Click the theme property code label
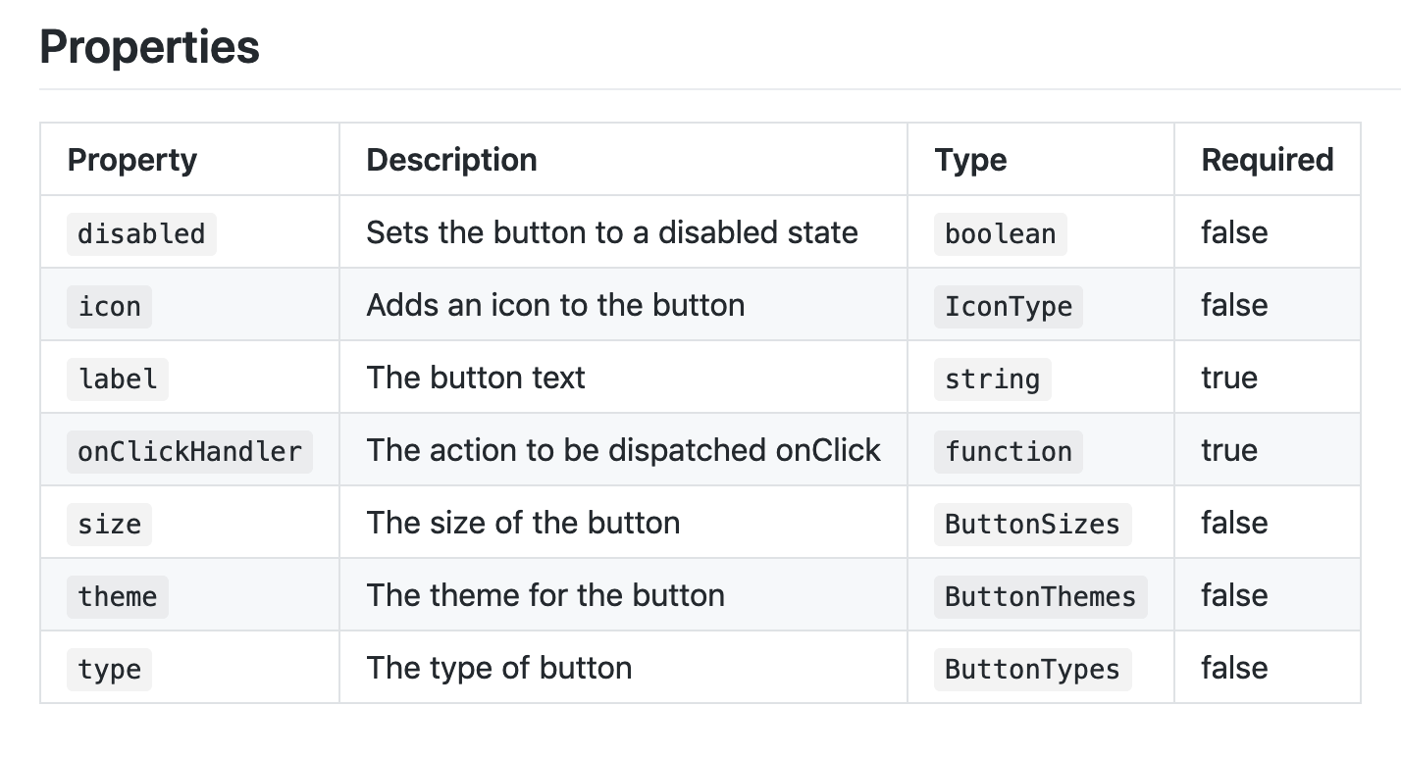Viewport: 1401px width, 757px height. pyautogui.click(x=118, y=597)
